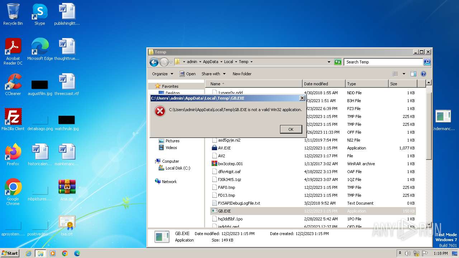This screenshot has height=258, width=459.
Task: Click the search magnifier in Search Temp
Action: [427, 62]
